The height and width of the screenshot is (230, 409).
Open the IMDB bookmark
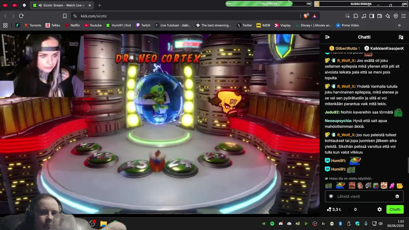263,25
